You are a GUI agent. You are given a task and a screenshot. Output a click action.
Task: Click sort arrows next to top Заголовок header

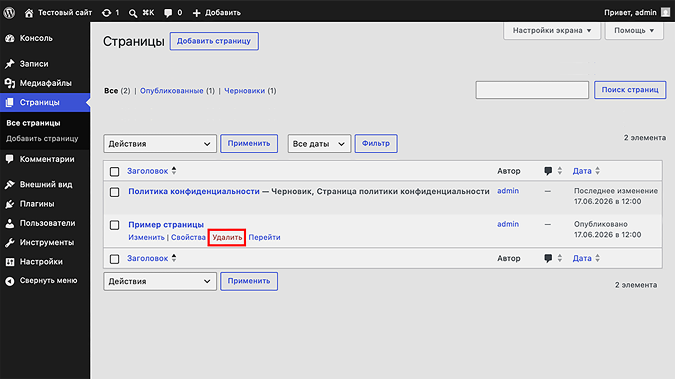pos(174,171)
